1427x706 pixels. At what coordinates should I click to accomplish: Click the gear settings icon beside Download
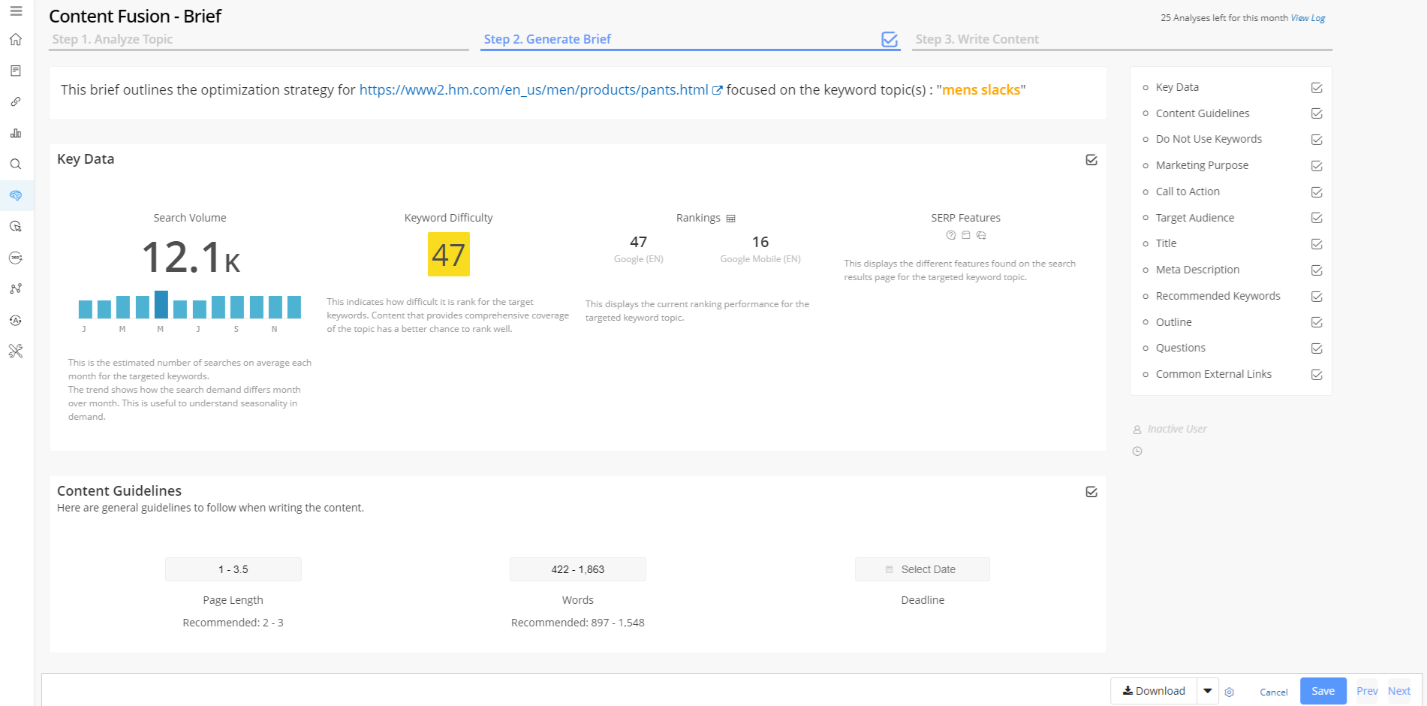(x=1229, y=692)
